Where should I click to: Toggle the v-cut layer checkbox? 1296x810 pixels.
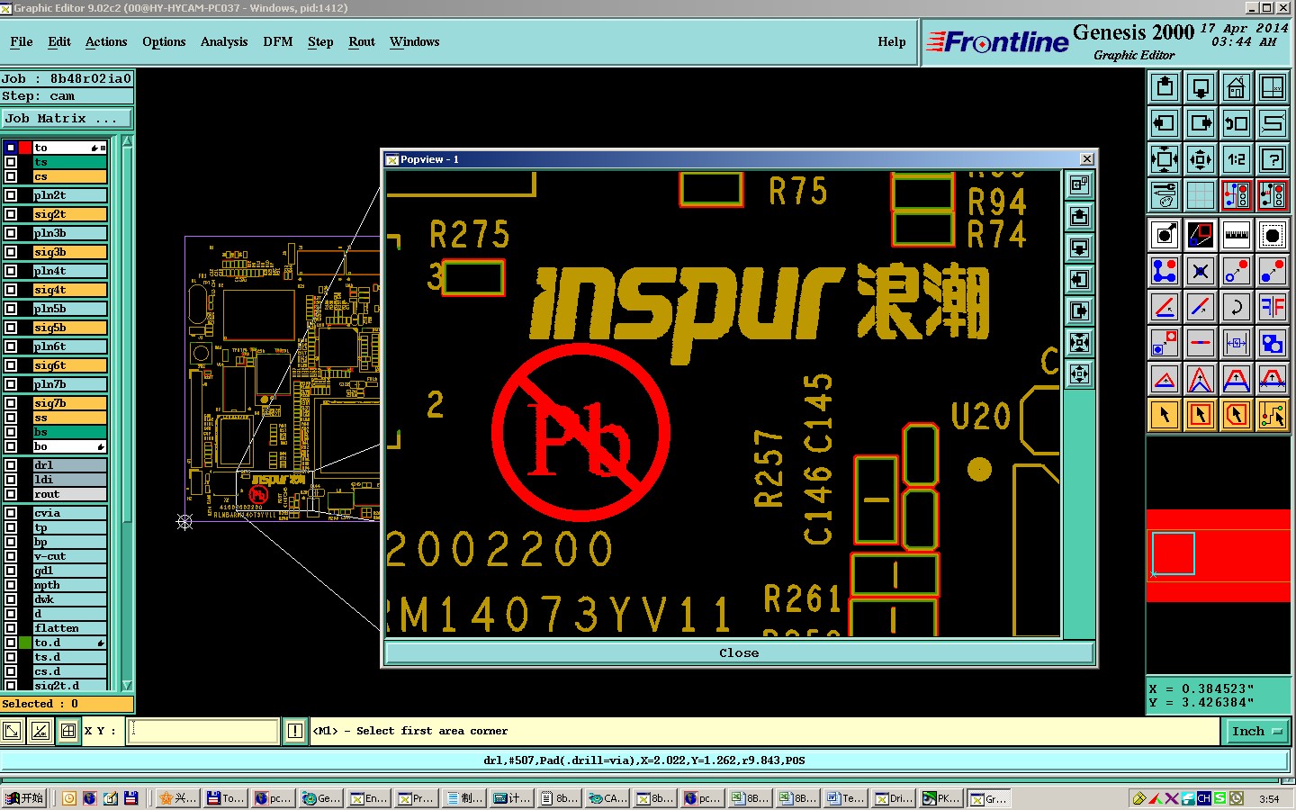tap(11, 556)
